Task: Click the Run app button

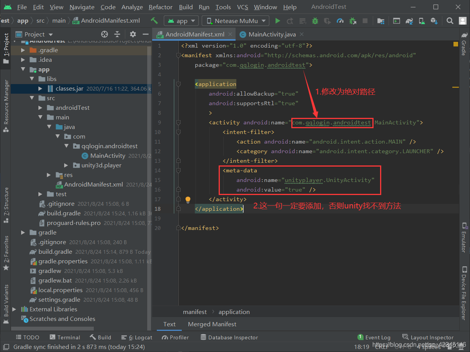Action: click(x=278, y=21)
